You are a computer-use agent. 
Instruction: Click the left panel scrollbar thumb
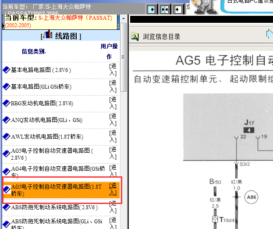pyautogui.click(x=124, y=57)
